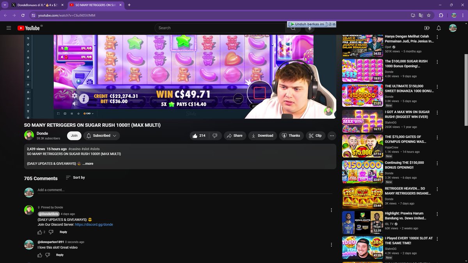
Task: Click the 'Add a comment...' field
Action: pos(185,190)
